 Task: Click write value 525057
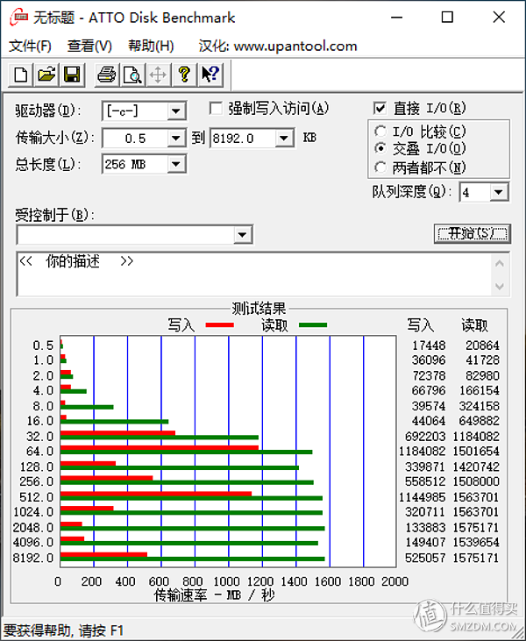[425, 558]
